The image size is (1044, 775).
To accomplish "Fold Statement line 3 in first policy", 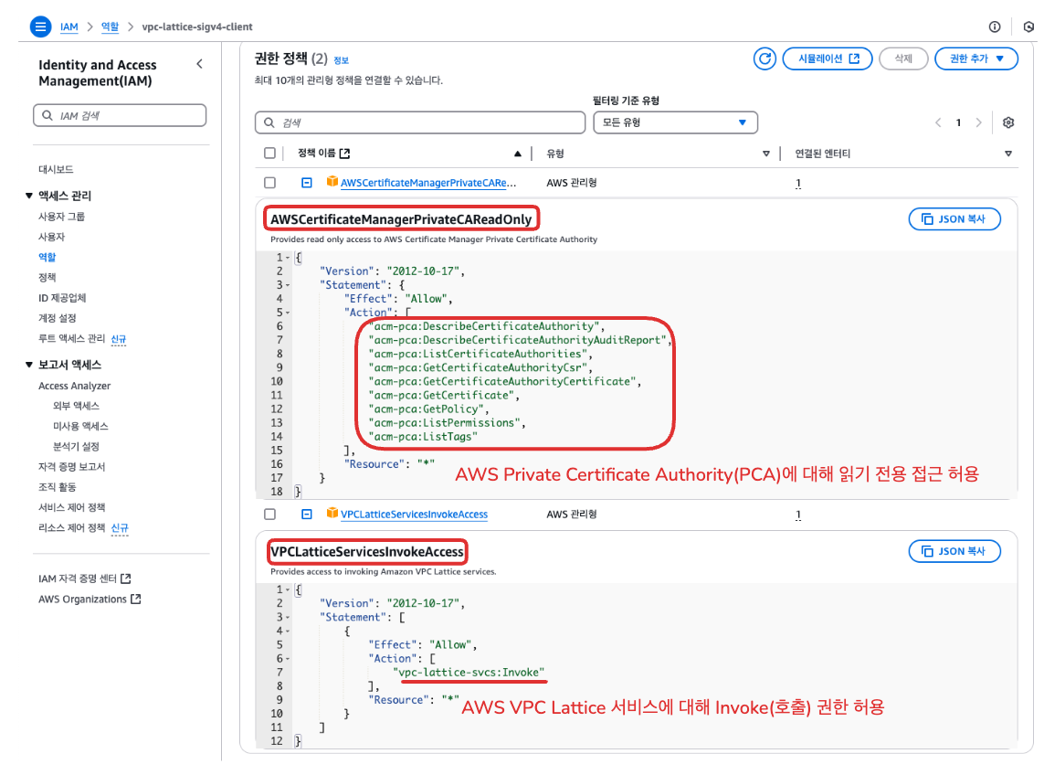I will (288, 285).
